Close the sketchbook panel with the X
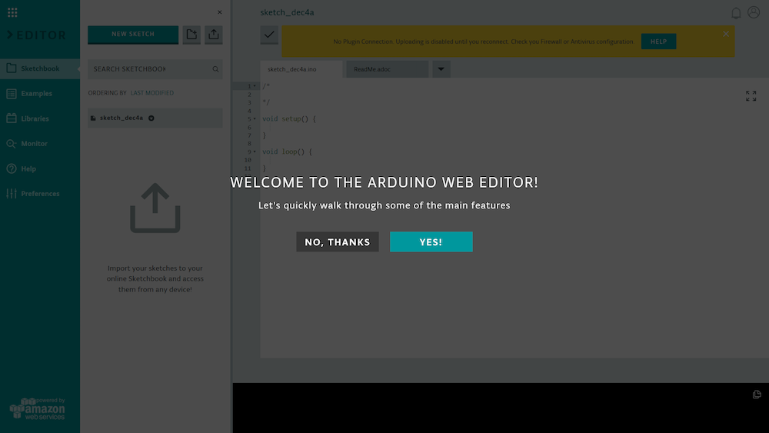Screen dimensions: 769x433 click(x=220, y=12)
